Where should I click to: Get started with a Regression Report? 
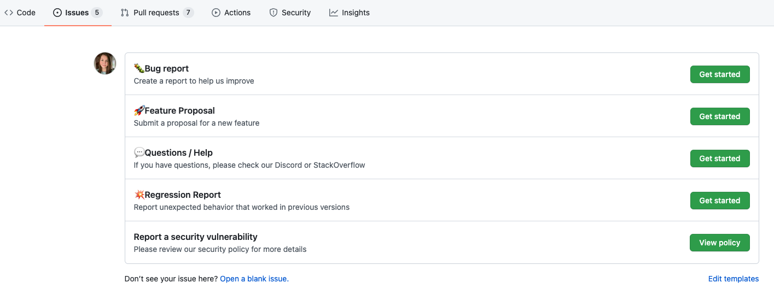(x=719, y=201)
